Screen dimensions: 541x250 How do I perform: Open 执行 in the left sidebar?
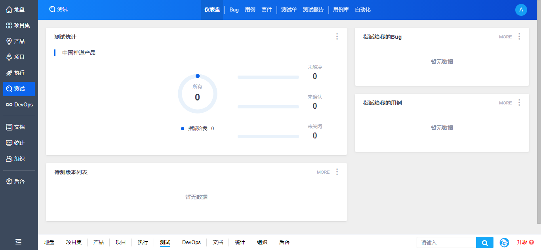click(19, 73)
